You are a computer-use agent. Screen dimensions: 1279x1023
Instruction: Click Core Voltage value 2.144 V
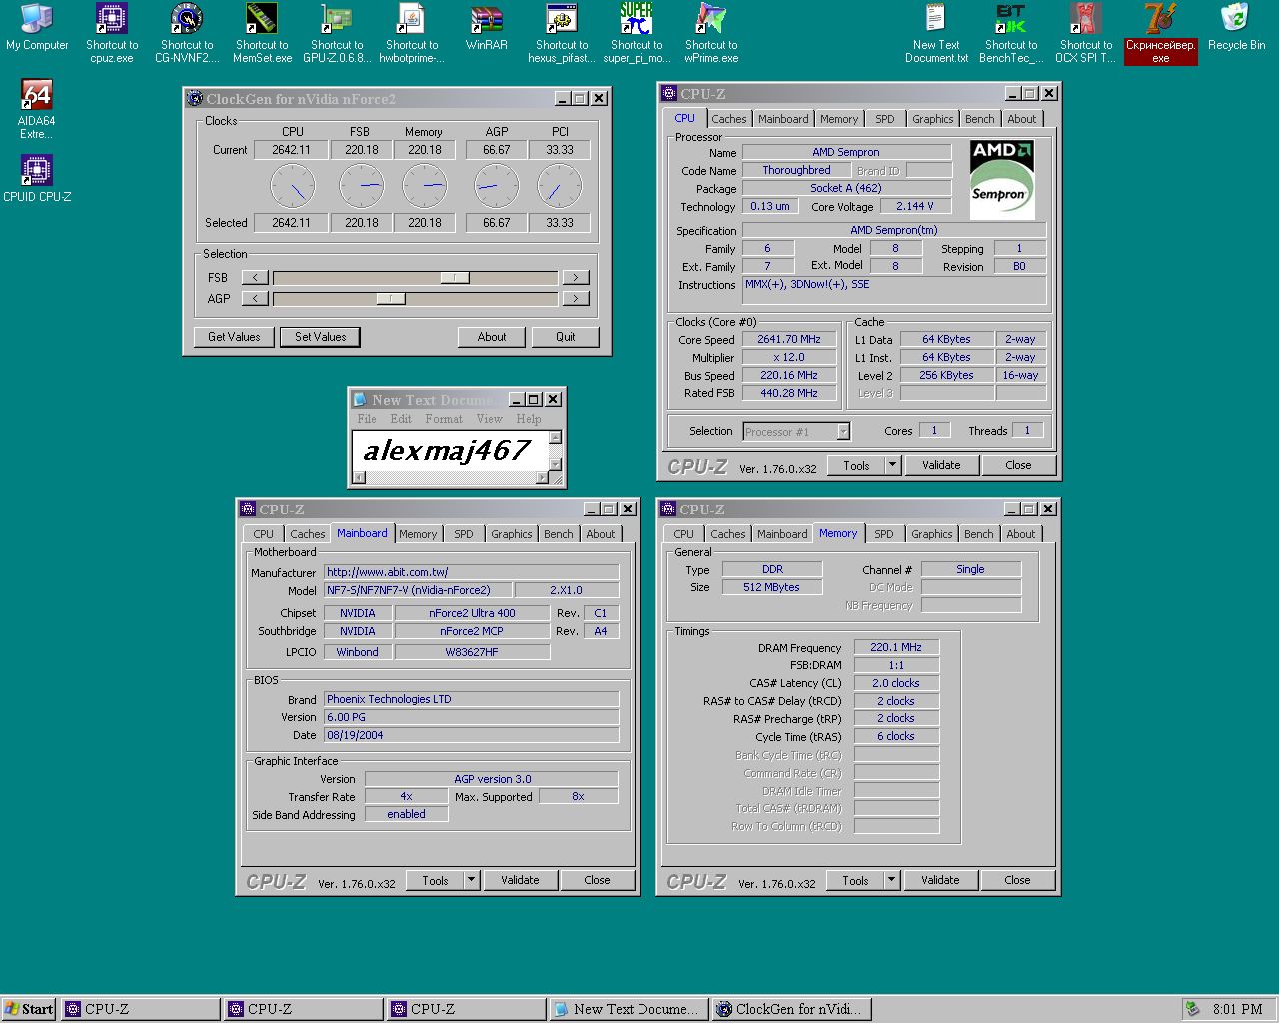(915, 206)
